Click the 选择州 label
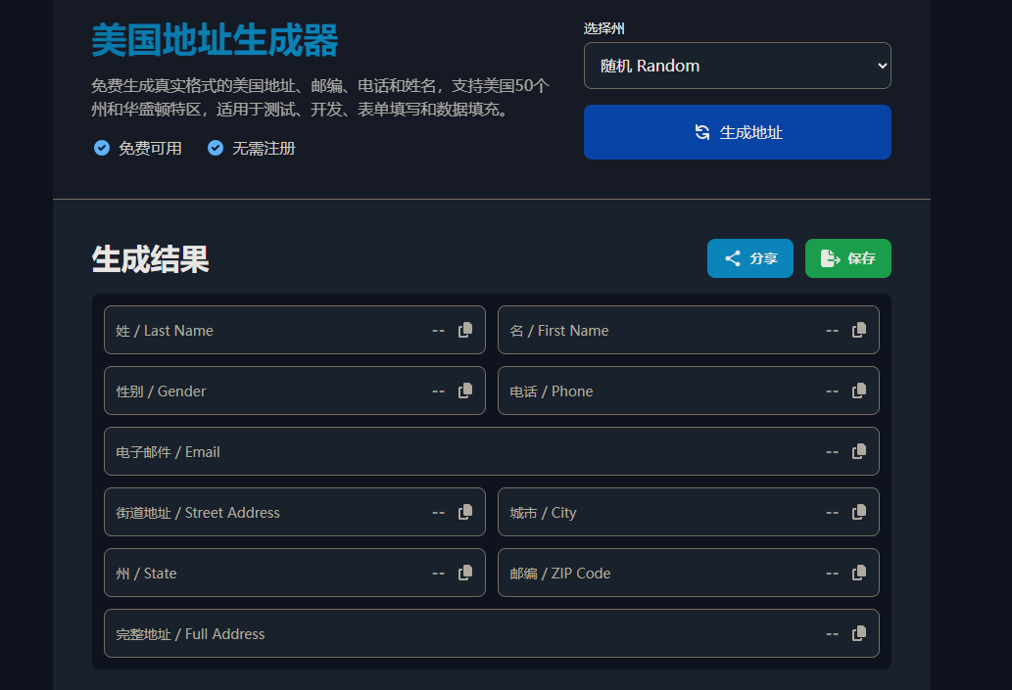This screenshot has height=690, width=1012. coord(604,28)
